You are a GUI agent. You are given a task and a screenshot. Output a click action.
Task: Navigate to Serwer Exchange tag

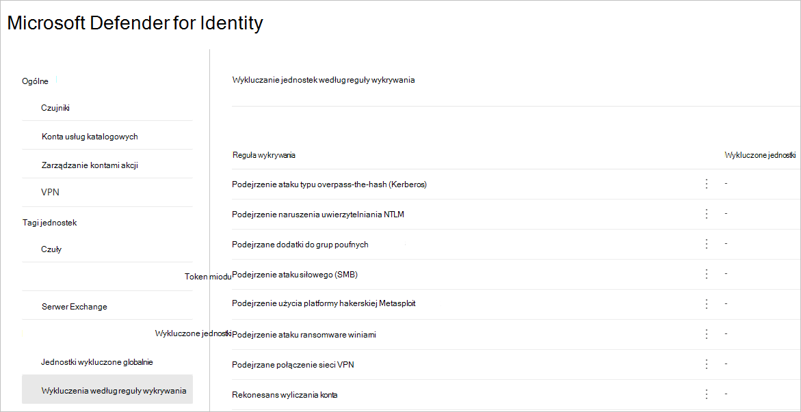coord(75,307)
